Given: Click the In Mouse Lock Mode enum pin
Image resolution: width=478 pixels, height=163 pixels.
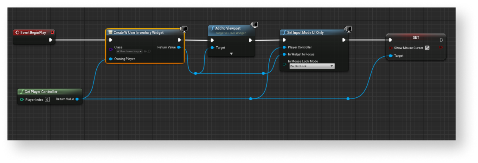Looking at the screenshot, I should 284,64.
